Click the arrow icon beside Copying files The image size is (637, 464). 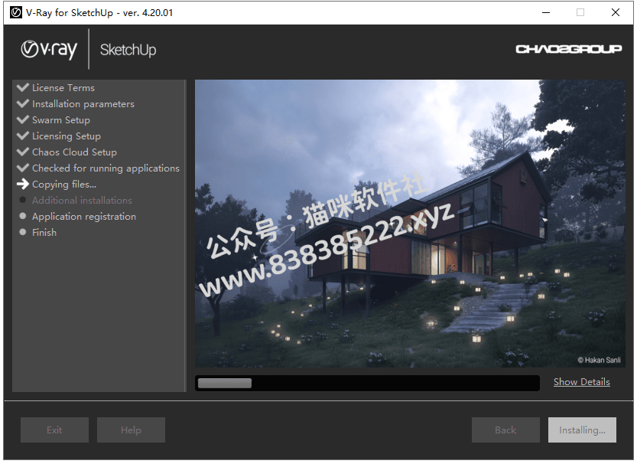click(x=23, y=184)
